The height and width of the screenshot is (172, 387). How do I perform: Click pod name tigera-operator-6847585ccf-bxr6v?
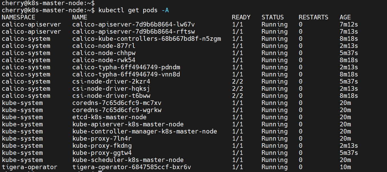pos(132,167)
